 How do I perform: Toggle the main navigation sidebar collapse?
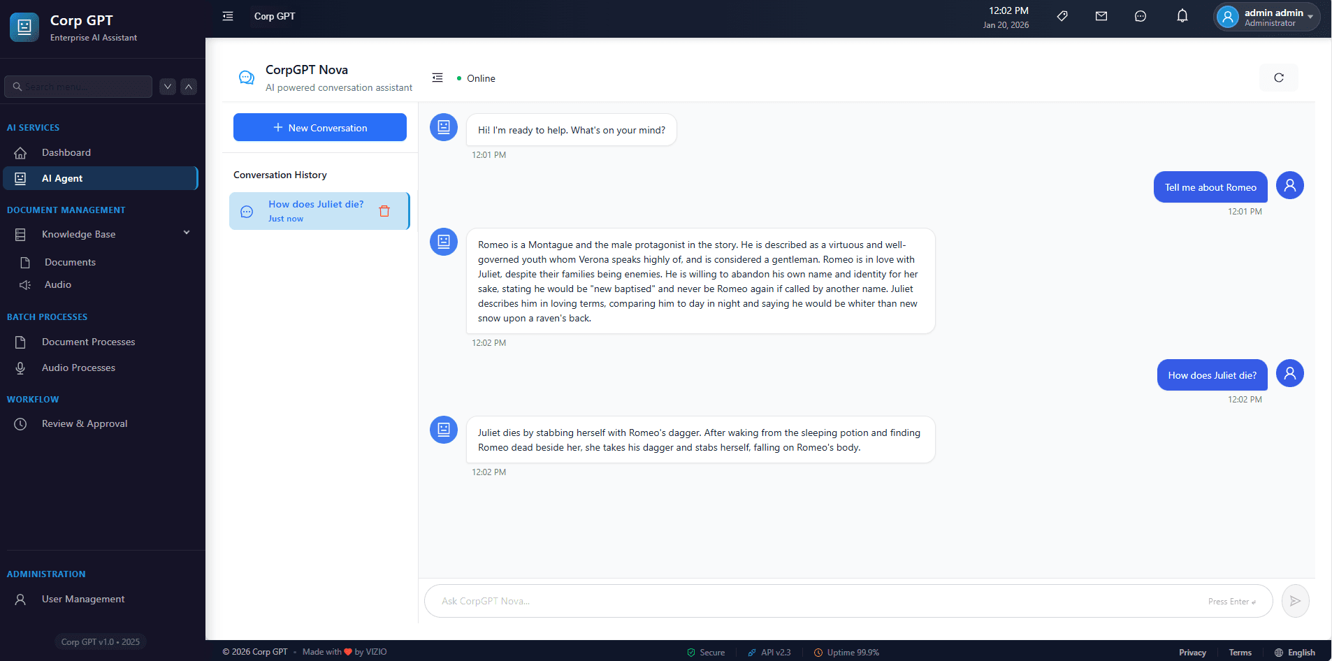[227, 15]
